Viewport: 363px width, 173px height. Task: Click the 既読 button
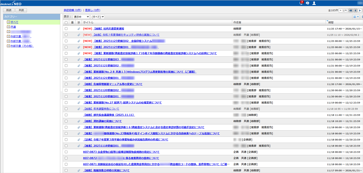click(x=9, y=10)
